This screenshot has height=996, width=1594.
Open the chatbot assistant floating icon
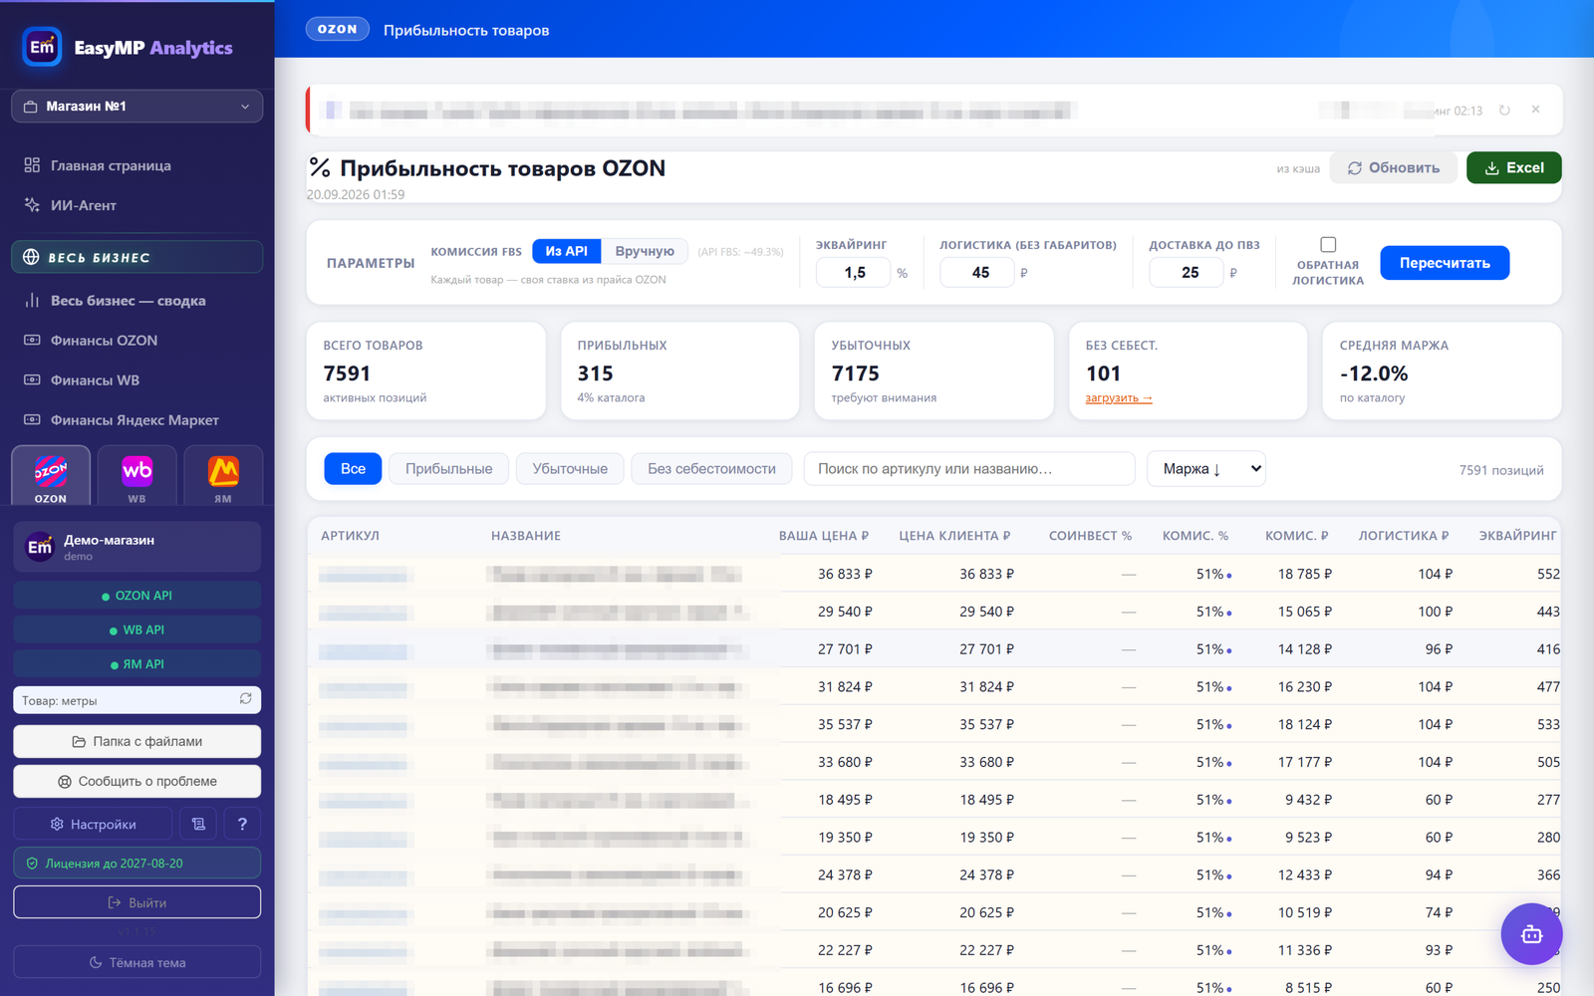click(x=1531, y=933)
